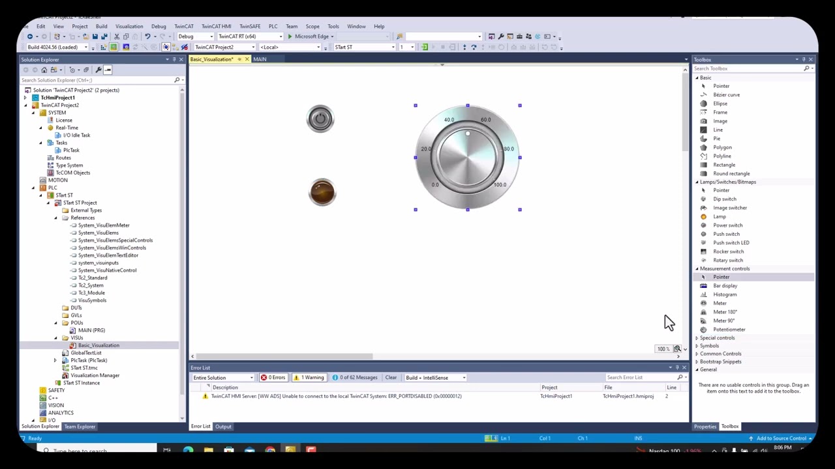The height and width of the screenshot is (469, 835).
Task: Open the Scope menu
Action: click(x=312, y=27)
